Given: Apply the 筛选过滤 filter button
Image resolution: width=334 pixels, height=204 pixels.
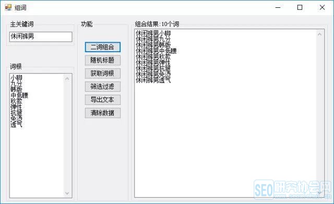Looking at the screenshot, I should point(103,87).
